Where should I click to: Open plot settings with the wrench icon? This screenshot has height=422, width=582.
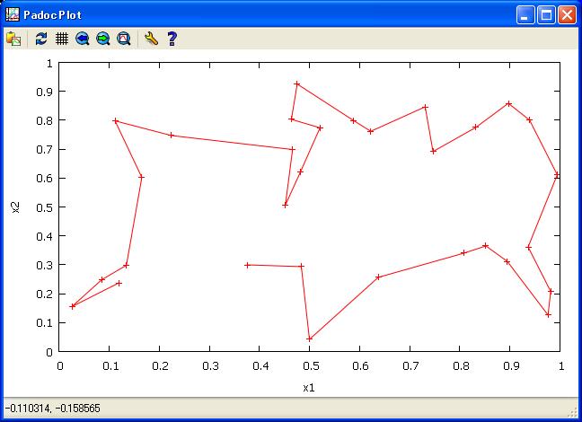151,39
